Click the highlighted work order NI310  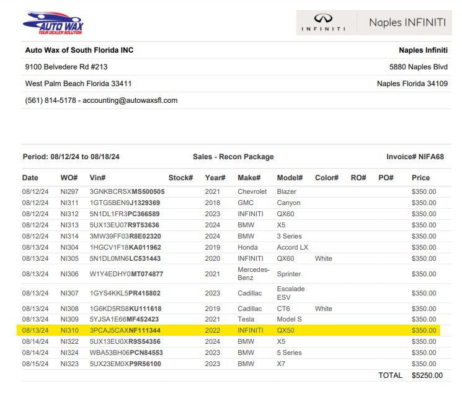[x=69, y=330]
